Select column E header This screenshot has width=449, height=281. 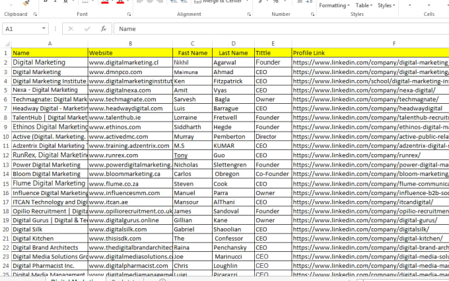click(273, 44)
